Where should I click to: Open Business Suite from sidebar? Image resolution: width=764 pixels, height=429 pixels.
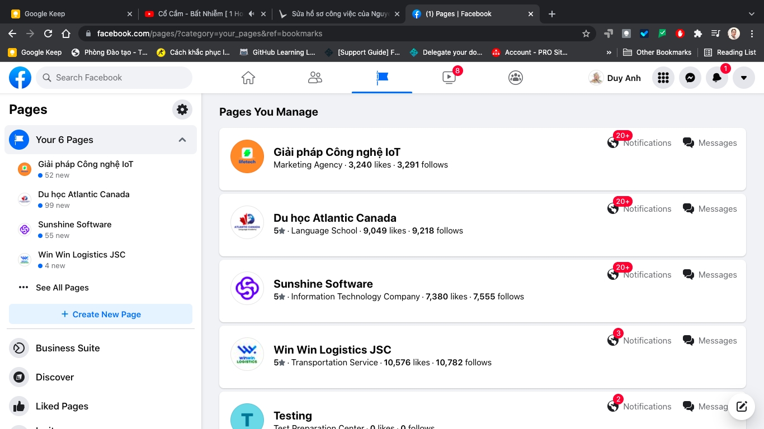[101, 348]
